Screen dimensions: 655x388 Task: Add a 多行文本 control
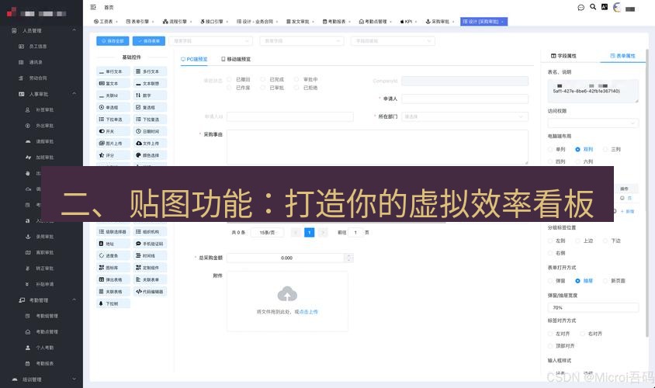[x=150, y=71]
